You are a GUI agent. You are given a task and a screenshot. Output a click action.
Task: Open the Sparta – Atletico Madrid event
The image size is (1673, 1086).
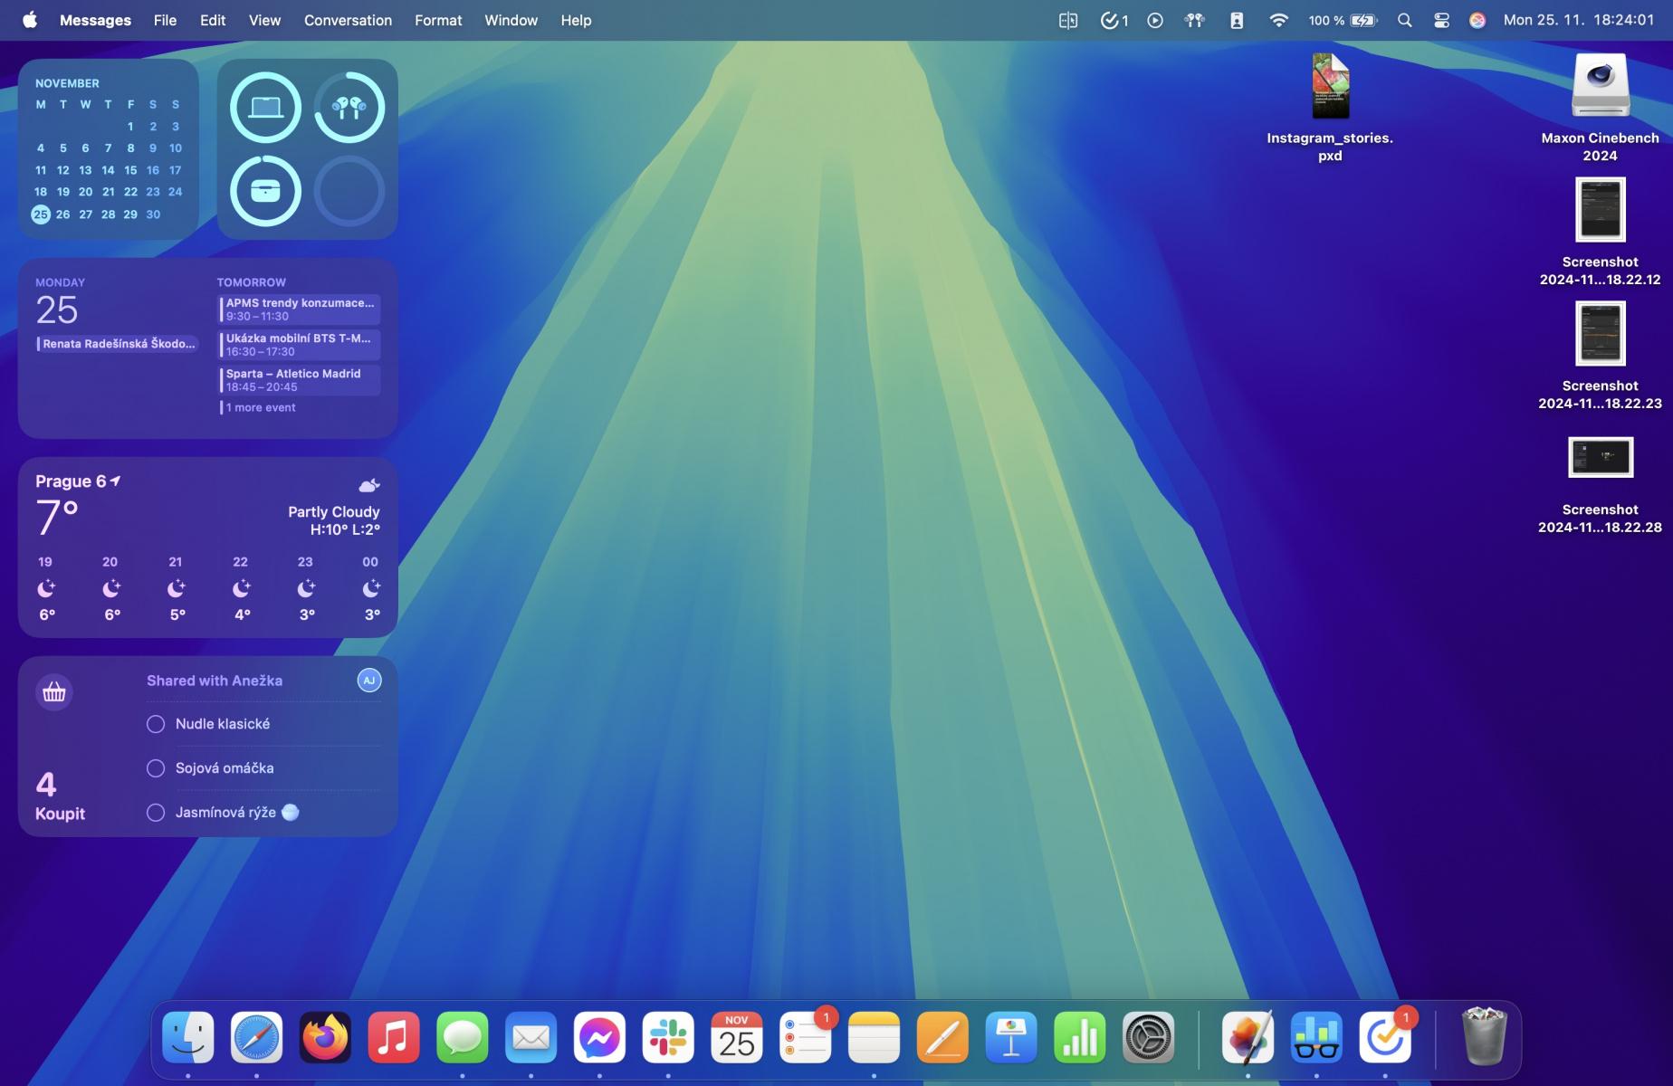click(x=299, y=380)
